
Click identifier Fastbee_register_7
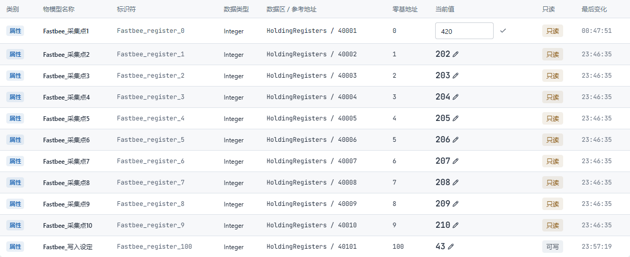[x=150, y=182]
